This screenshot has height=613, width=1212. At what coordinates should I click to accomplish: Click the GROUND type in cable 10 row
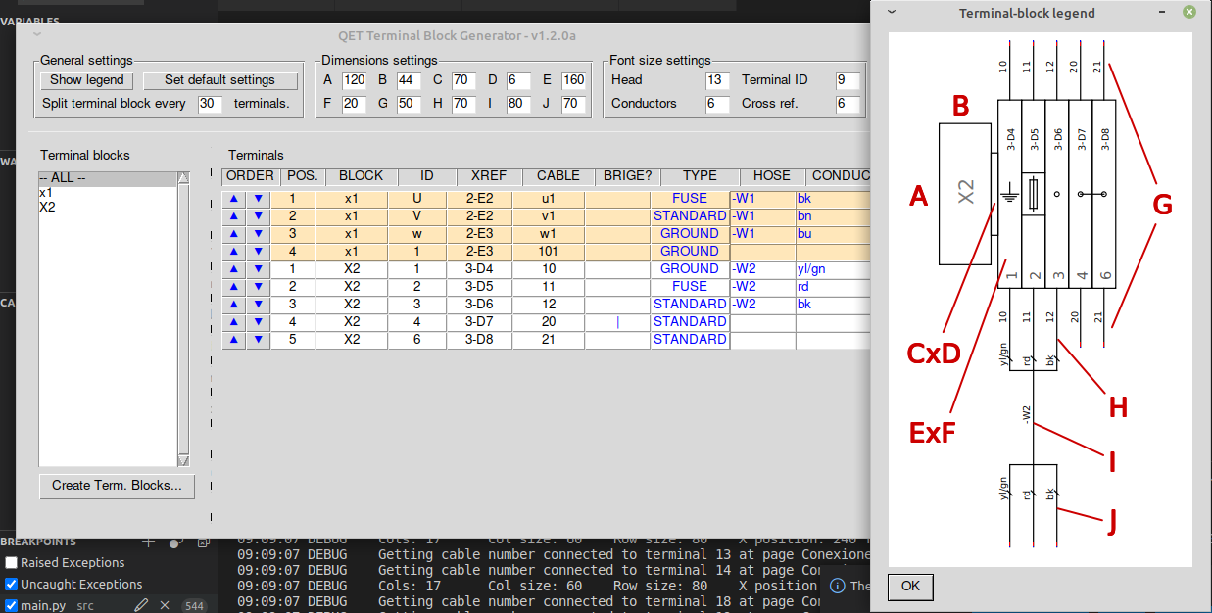(x=690, y=269)
